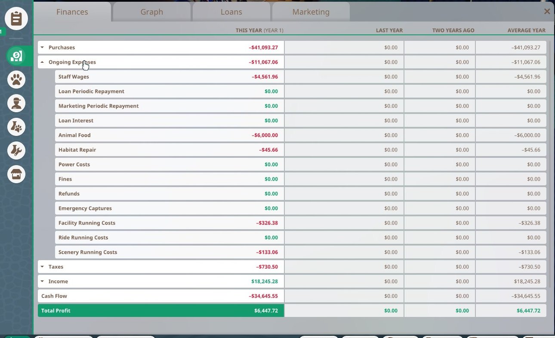Click the -$4,561.96 Staff Wages this-year value
This screenshot has width=555, height=338.
[265, 77]
